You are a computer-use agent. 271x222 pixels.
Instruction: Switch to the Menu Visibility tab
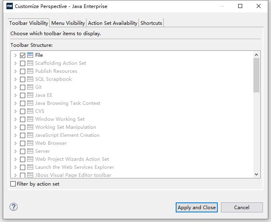[68, 23]
